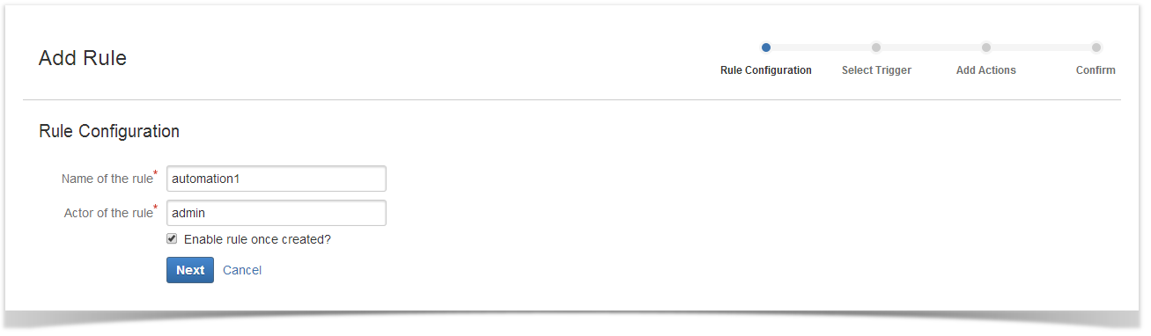
Task: Click the 'Name of the rule' label
Action: tap(107, 179)
